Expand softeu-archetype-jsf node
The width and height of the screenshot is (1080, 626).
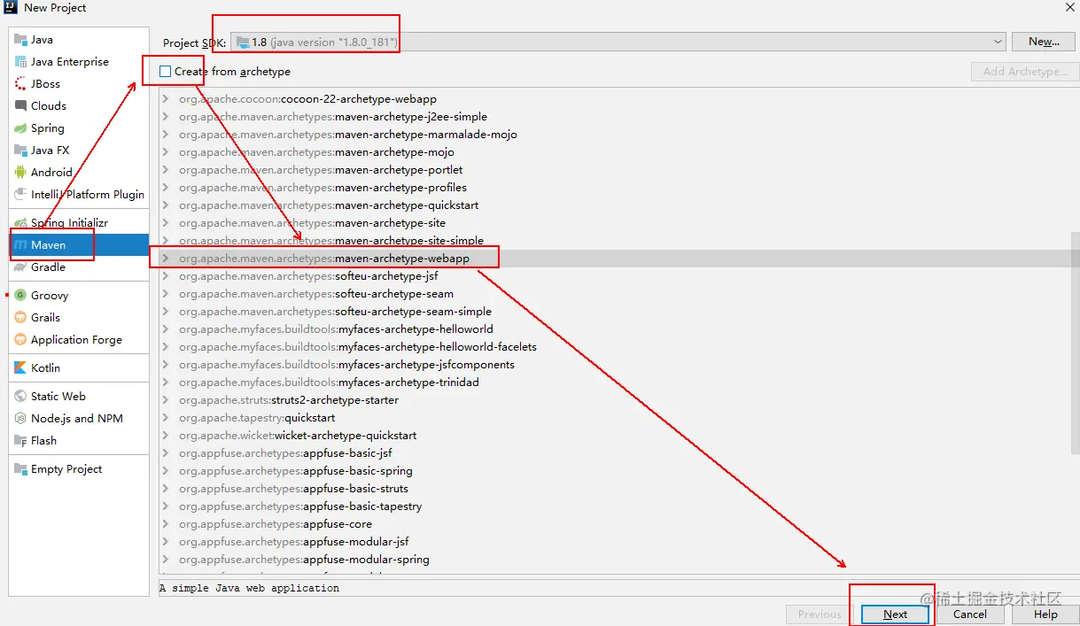pos(166,276)
